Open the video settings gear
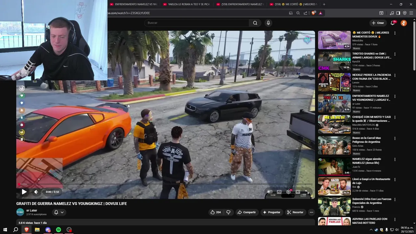This screenshot has width=416, height=234. [x=288, y=192]
